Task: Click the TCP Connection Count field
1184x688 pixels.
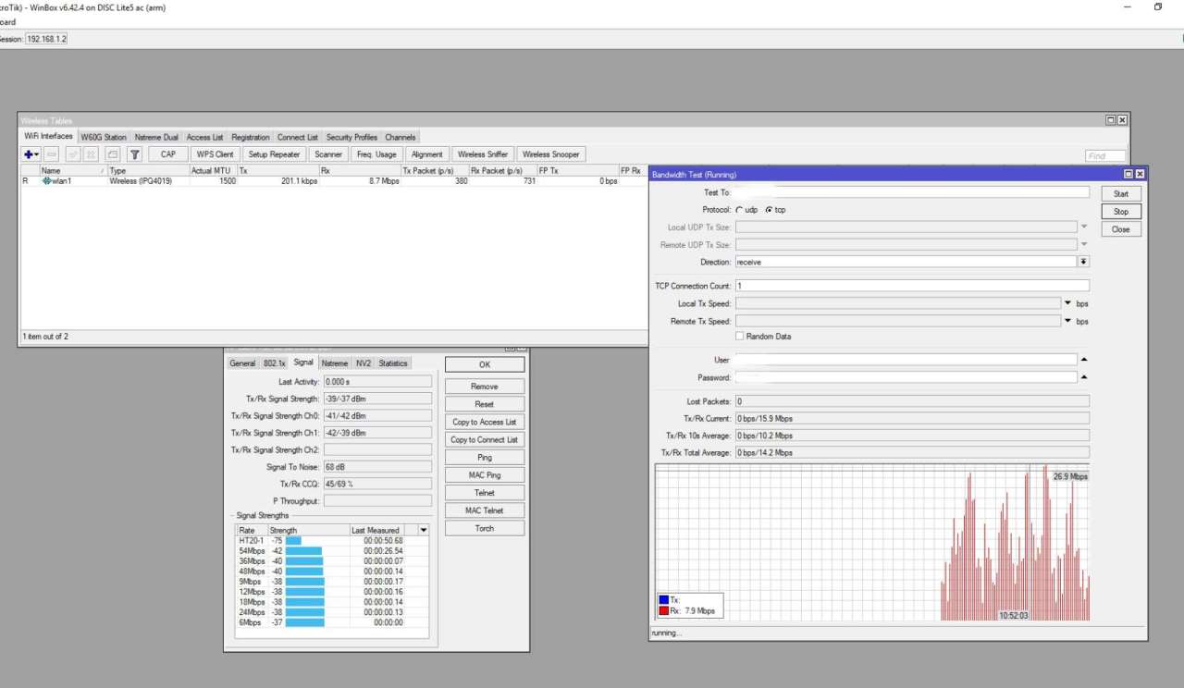Action: (x=911, y=286)
